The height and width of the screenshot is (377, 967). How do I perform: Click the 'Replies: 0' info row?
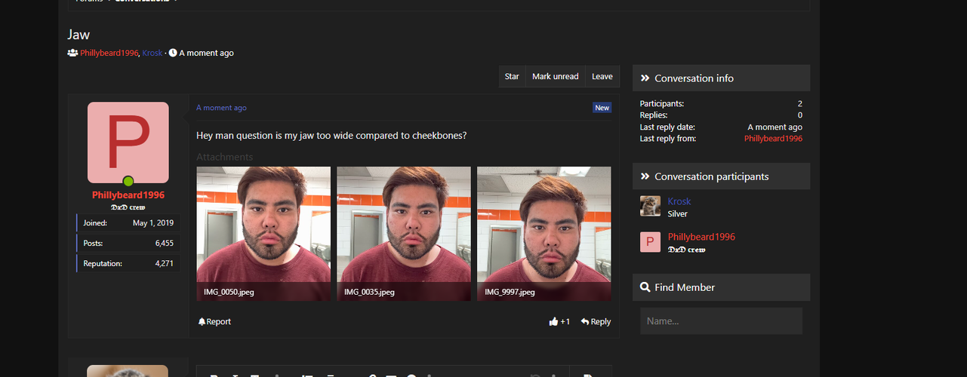721,115
